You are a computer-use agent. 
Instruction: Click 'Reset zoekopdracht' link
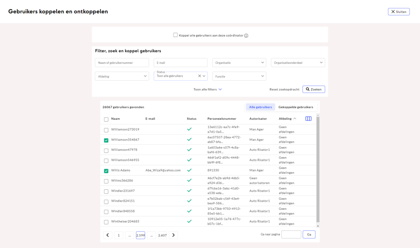tap(284, 89)
